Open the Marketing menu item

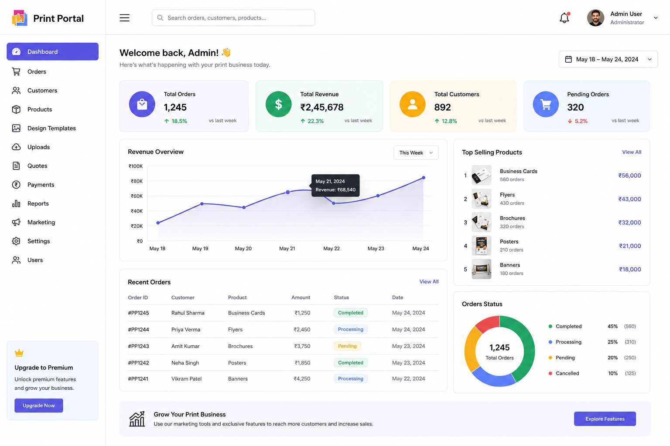click(52, 222)
